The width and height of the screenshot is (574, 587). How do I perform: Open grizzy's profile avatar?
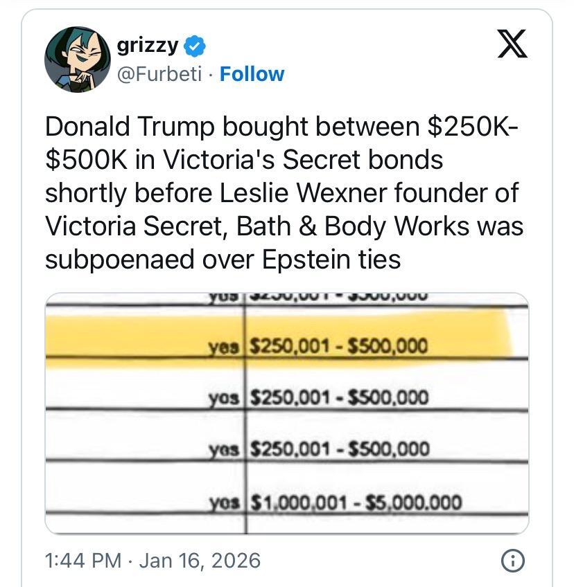coord(78,60)
